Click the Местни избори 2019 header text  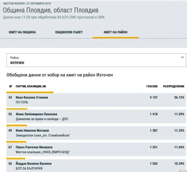27,3
